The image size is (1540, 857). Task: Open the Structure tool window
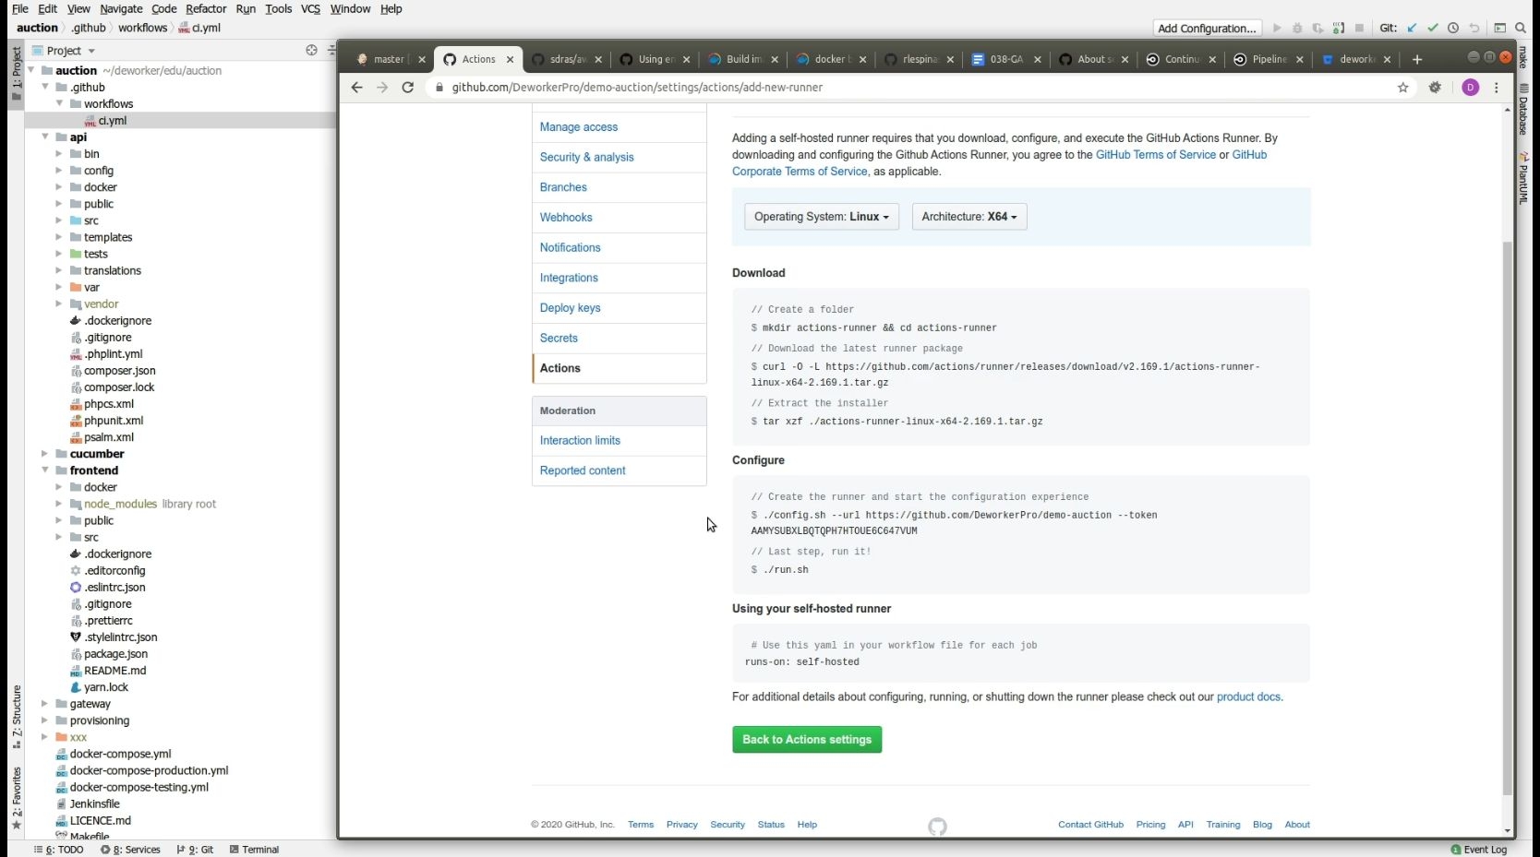tap(17, 716)
